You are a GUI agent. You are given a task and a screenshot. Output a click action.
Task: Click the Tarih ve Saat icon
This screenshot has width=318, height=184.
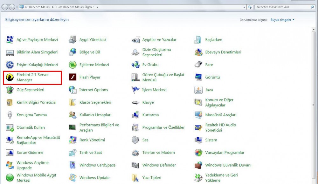(73, 153)
